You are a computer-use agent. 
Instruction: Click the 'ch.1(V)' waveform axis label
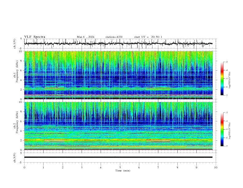[15, 44]
